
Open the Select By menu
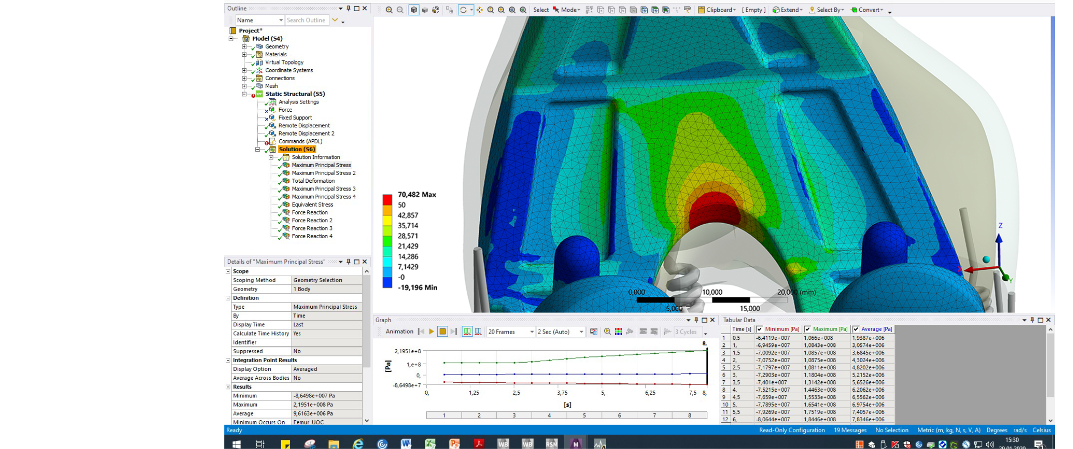827,10
